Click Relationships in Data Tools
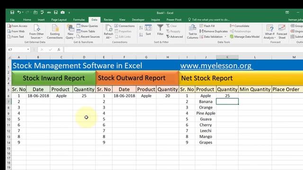This screenshot has height=170, width=303. 241,31
